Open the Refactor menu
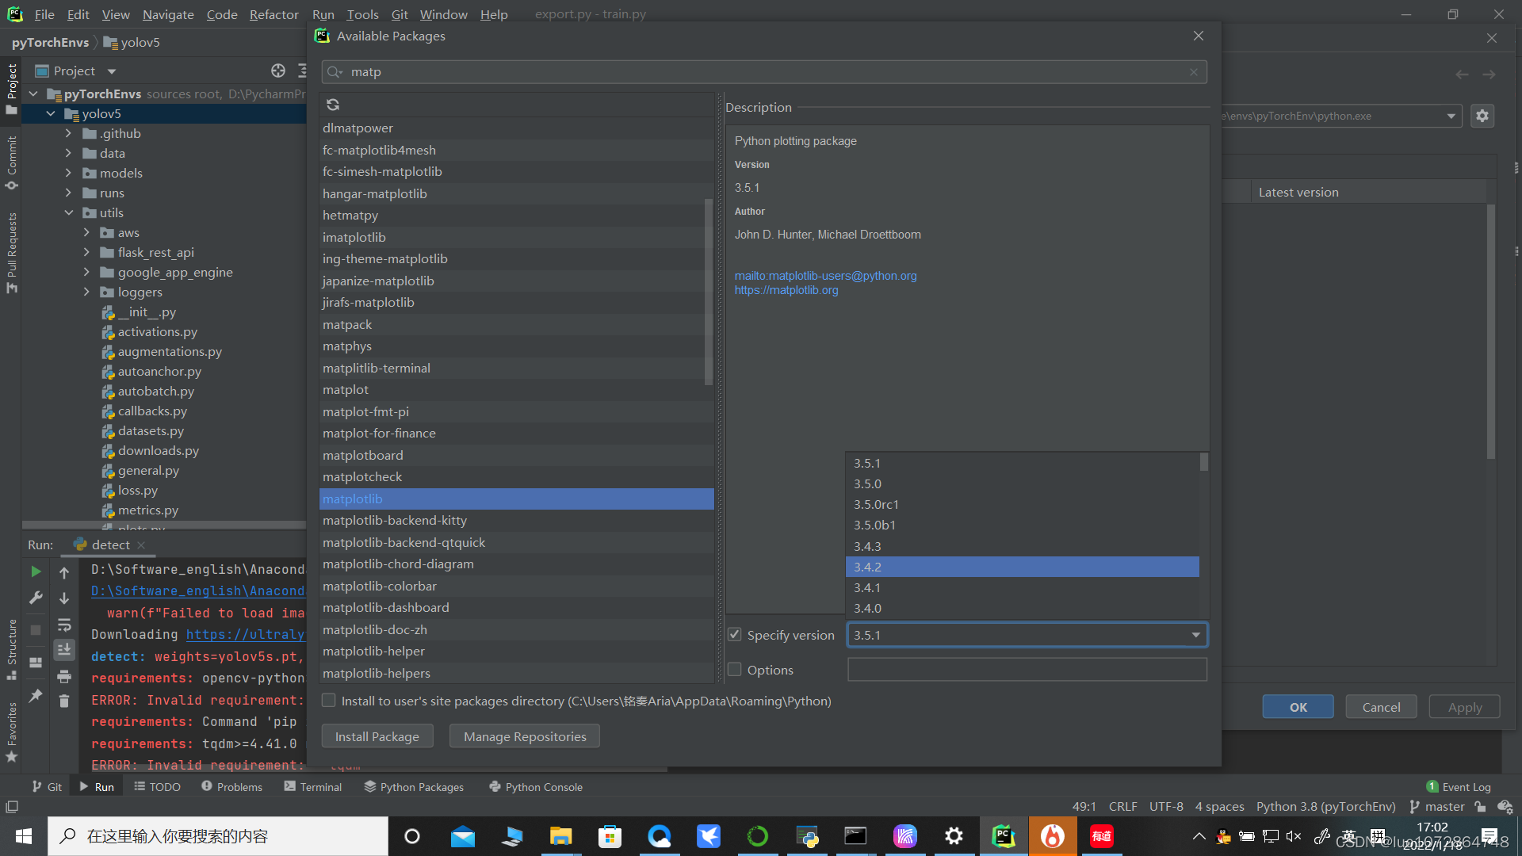1522x856 pixels. click(x=273, y=14)
